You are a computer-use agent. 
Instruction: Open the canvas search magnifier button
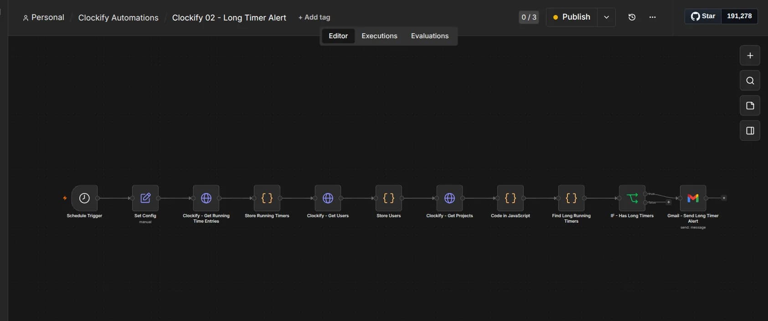pyautogui.click(x=750, y=81)
